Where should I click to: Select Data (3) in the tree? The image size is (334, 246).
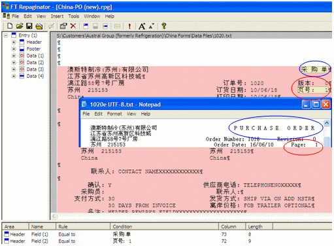[35, 69]
